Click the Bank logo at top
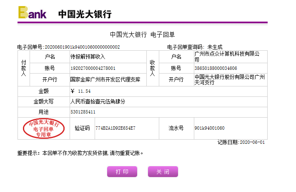The height and width of the screenshot is (192, 296). point(32,12)
